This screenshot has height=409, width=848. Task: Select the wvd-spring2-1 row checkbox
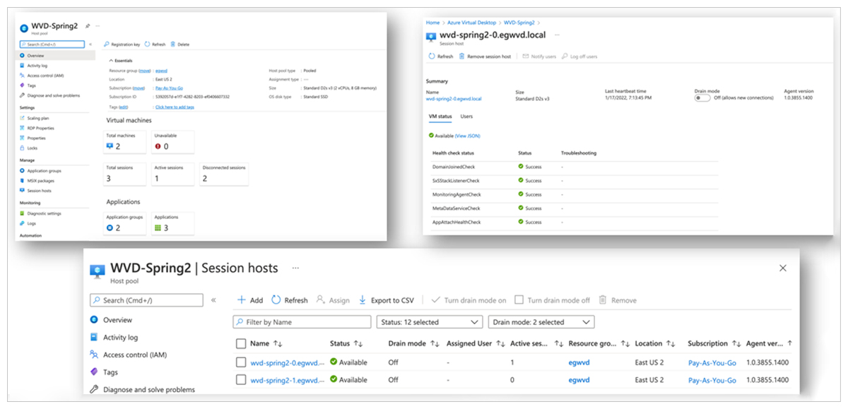pyautogui.click(x=241, y=380)
